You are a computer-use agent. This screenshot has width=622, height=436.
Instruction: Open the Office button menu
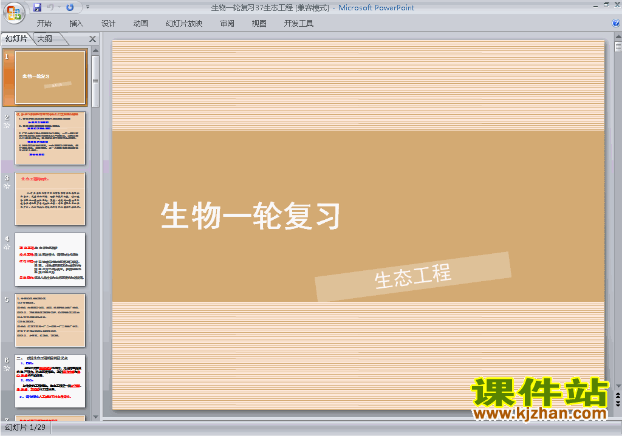(x=14, y=13)
